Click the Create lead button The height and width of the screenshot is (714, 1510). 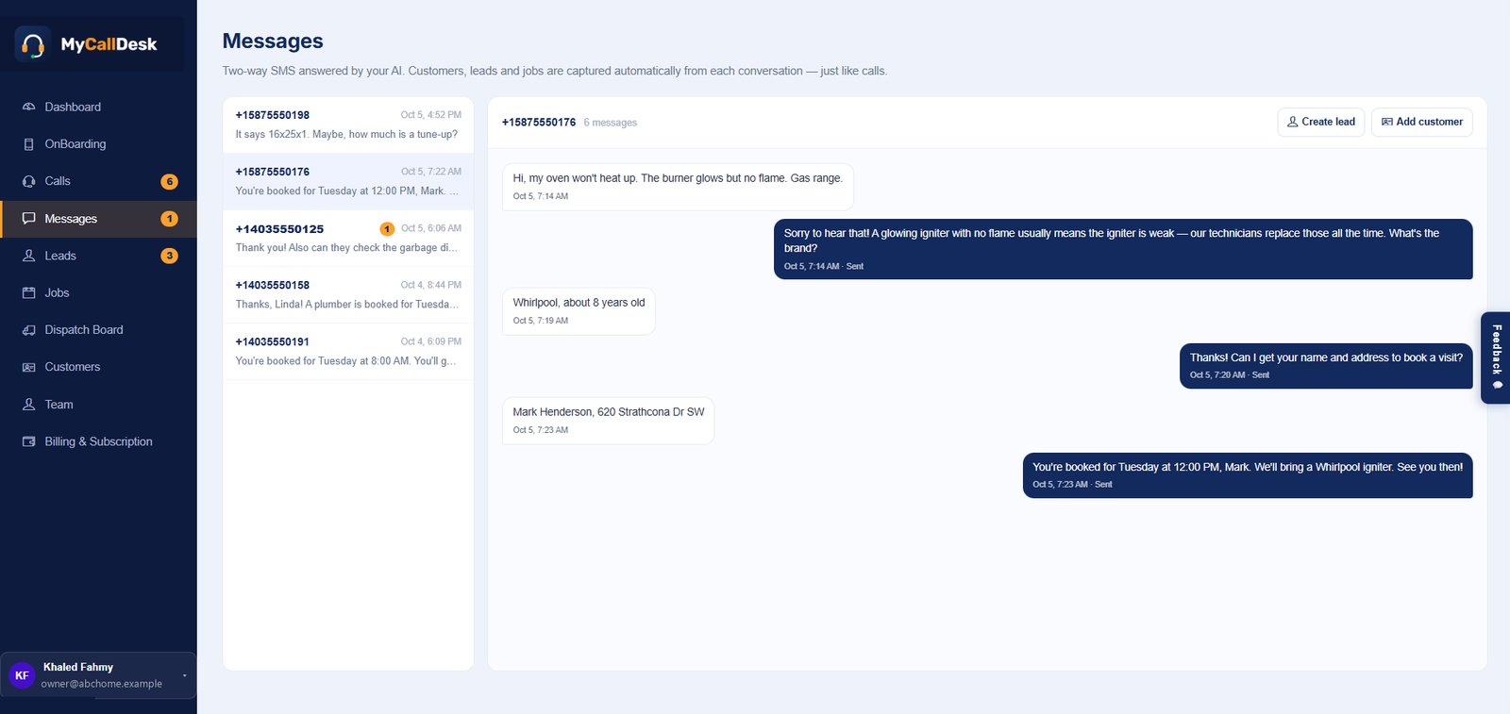[x=1321, y=122]
